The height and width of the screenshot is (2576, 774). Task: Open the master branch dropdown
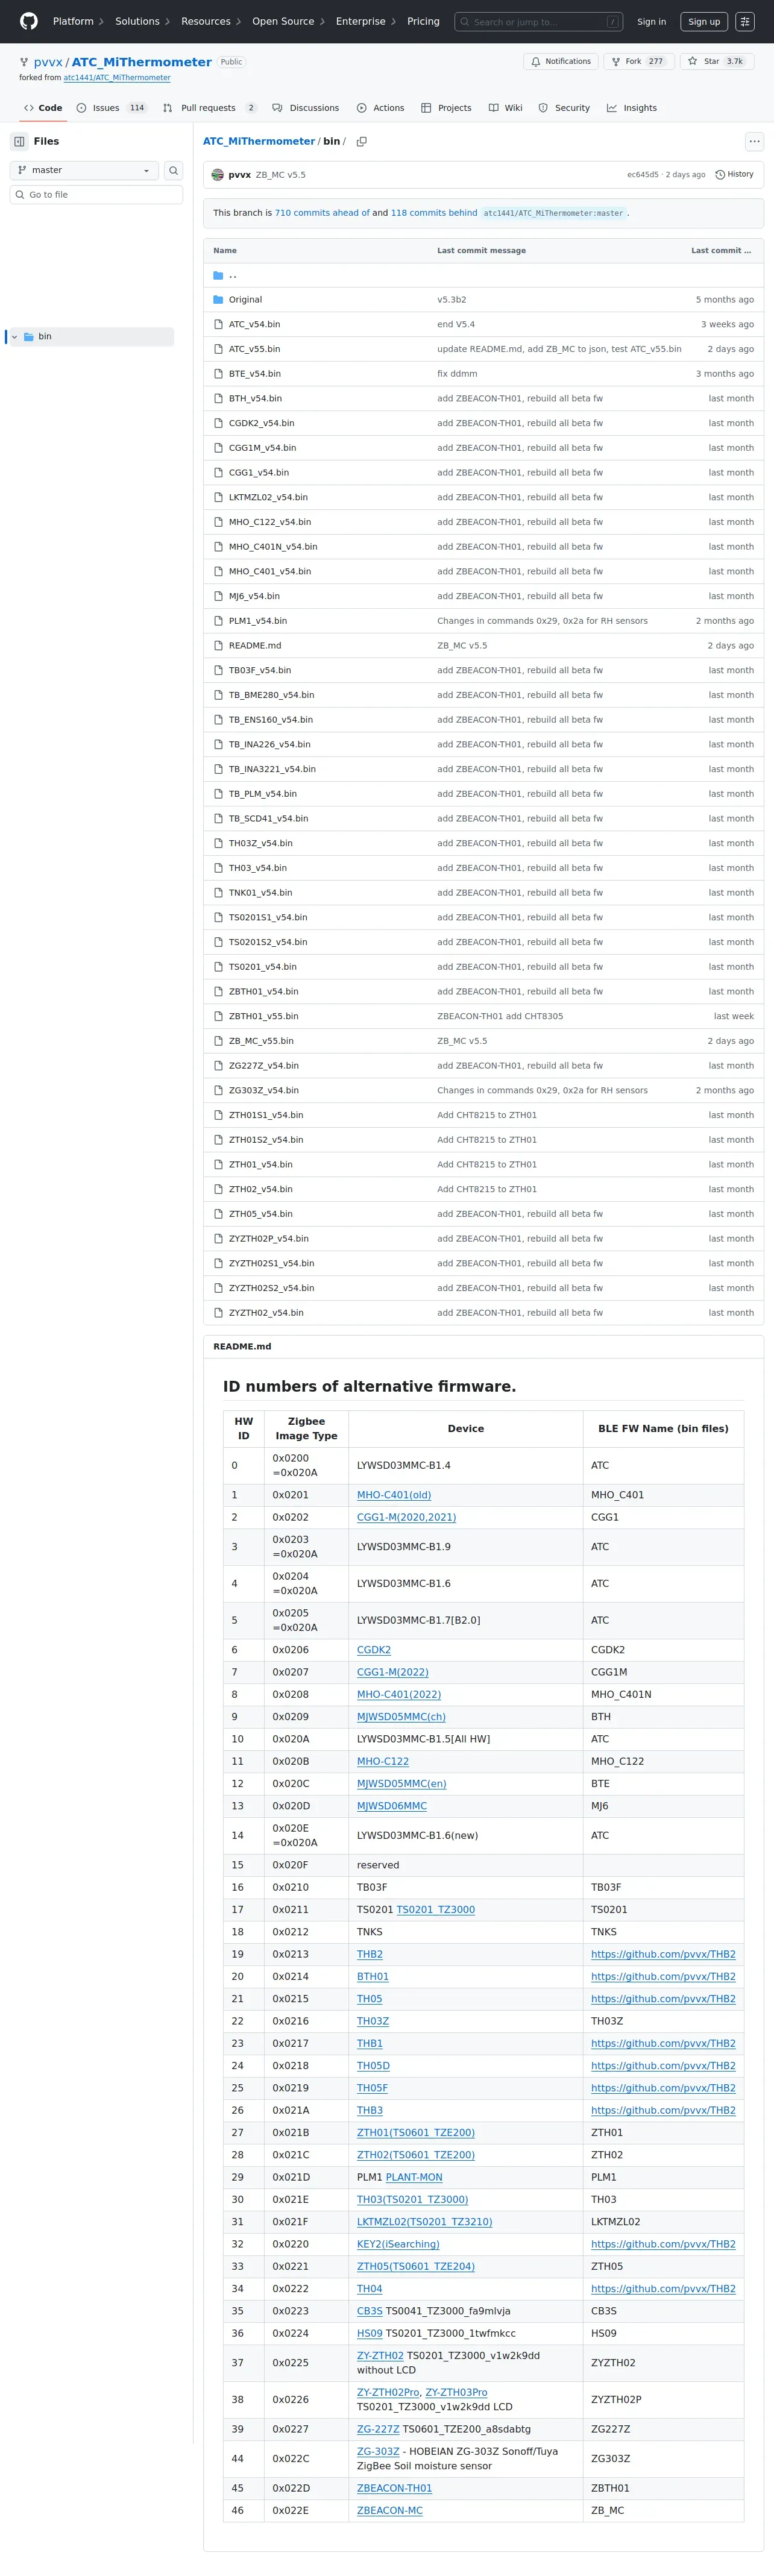click(84, 171)
